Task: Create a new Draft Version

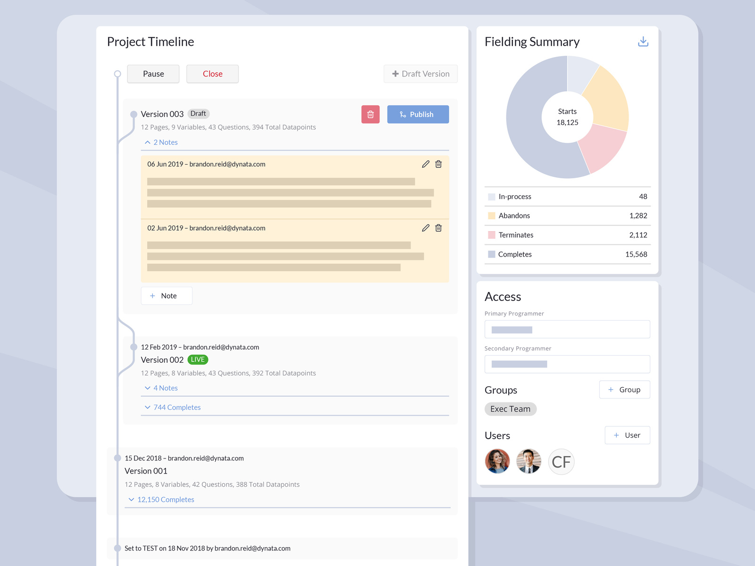Action: point(420,74)
